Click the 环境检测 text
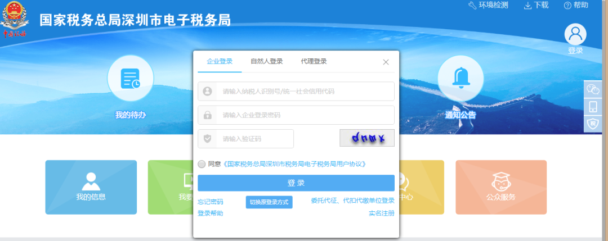Screen dimensions: 608x241 pyautogui.click(x=494, y=5)
